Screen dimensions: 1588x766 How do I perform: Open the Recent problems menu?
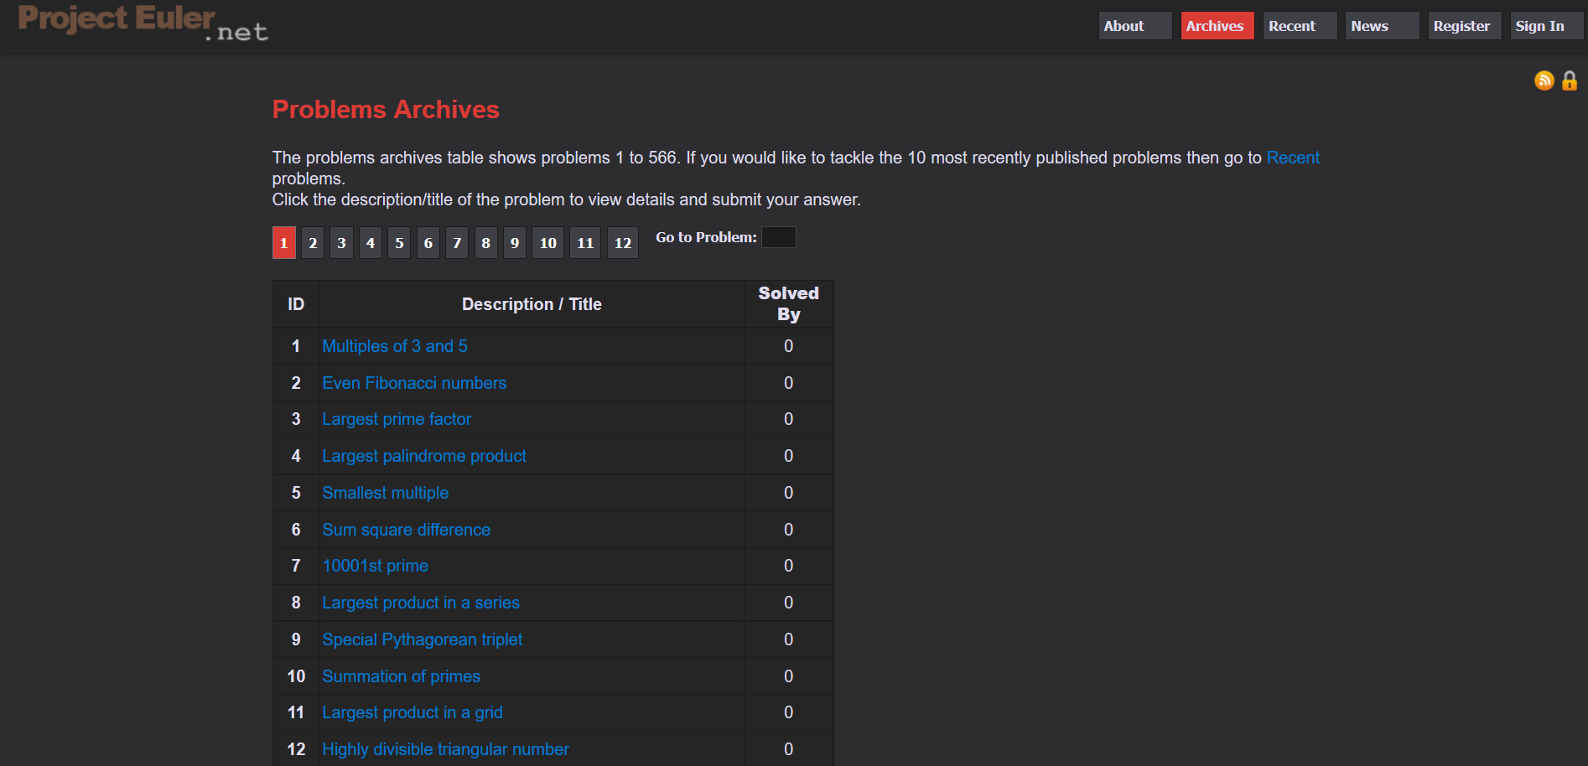[1299, 26]
